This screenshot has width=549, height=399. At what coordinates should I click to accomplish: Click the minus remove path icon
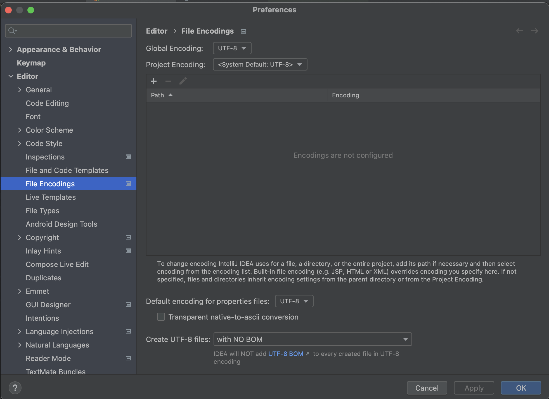(168, 81)
